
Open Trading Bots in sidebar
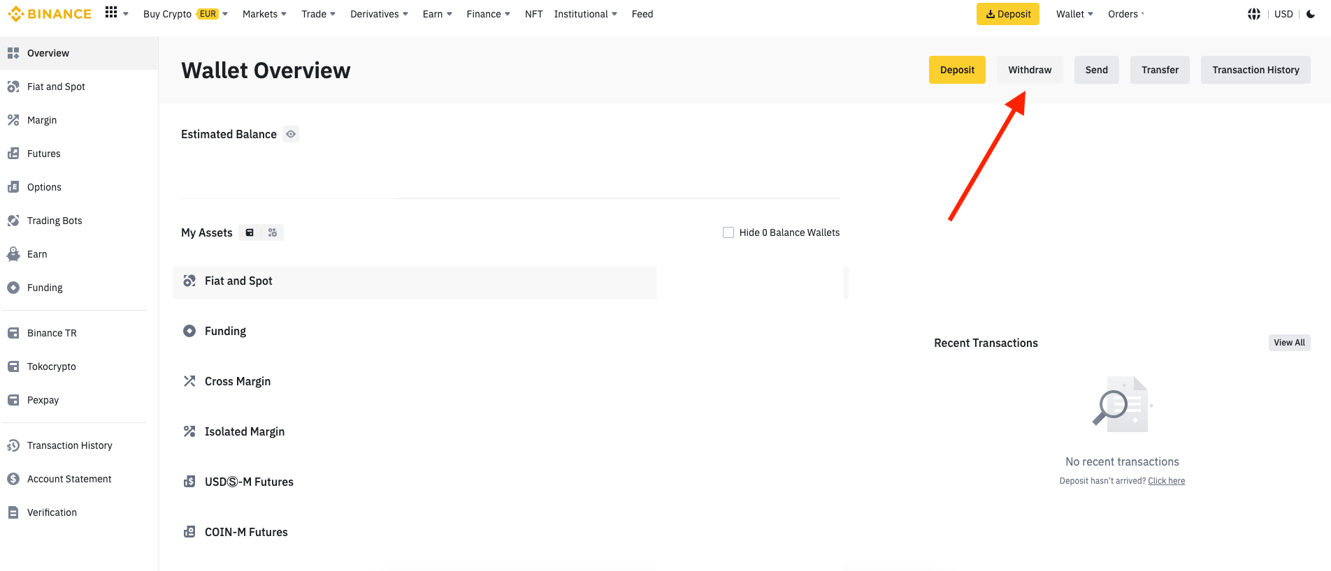pos(55,221)
